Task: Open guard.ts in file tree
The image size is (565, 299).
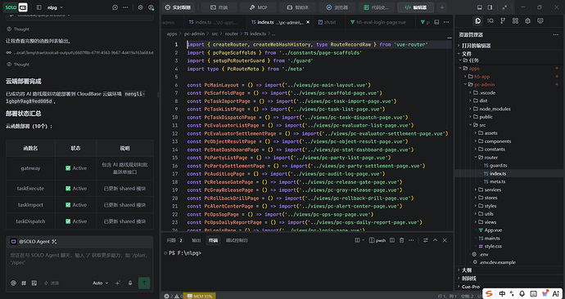Action: (509, 165)
